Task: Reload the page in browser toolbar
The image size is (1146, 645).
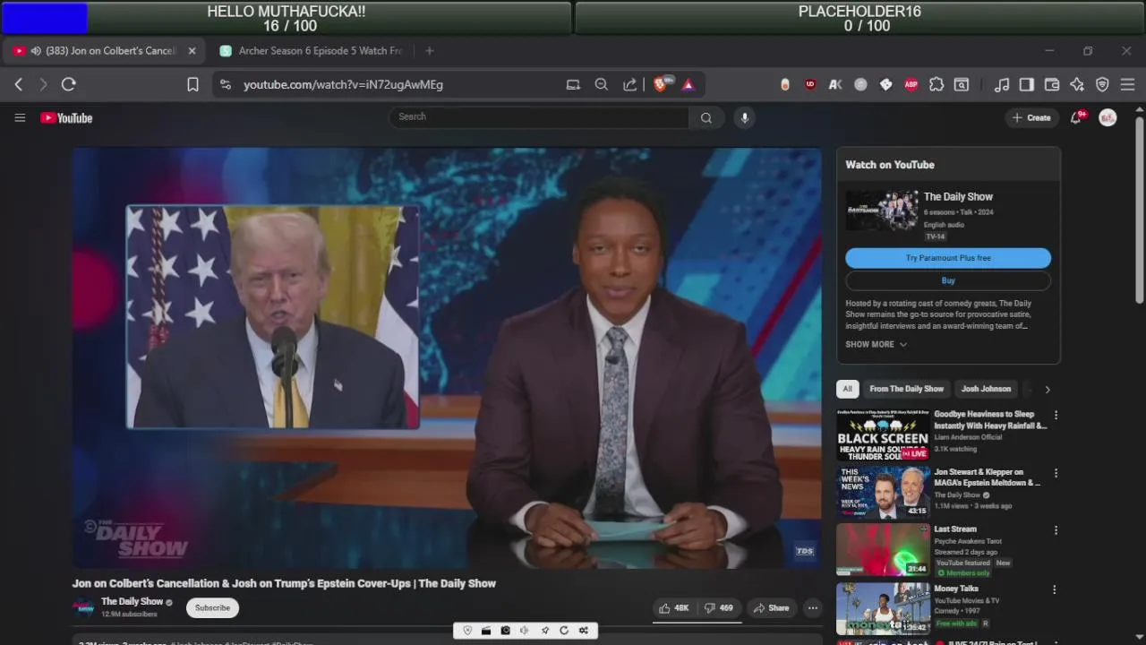Action: pyautogui.click(x=68, y=84)
